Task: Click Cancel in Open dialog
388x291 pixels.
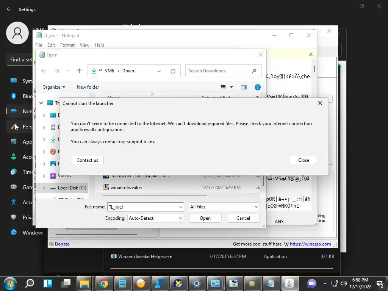Action: point(243,218)
